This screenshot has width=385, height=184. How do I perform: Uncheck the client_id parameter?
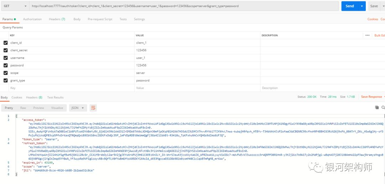5,43
